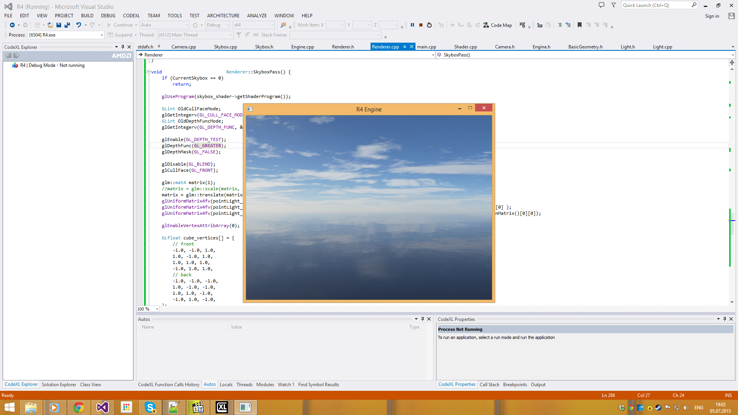Click the Threads tab in debug panel
Screen dimensions: 738x415
(x=244, y=384)
